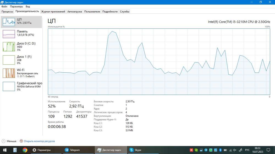
Task: Click the Task Manager title bar icon
Action: (2, 2)
